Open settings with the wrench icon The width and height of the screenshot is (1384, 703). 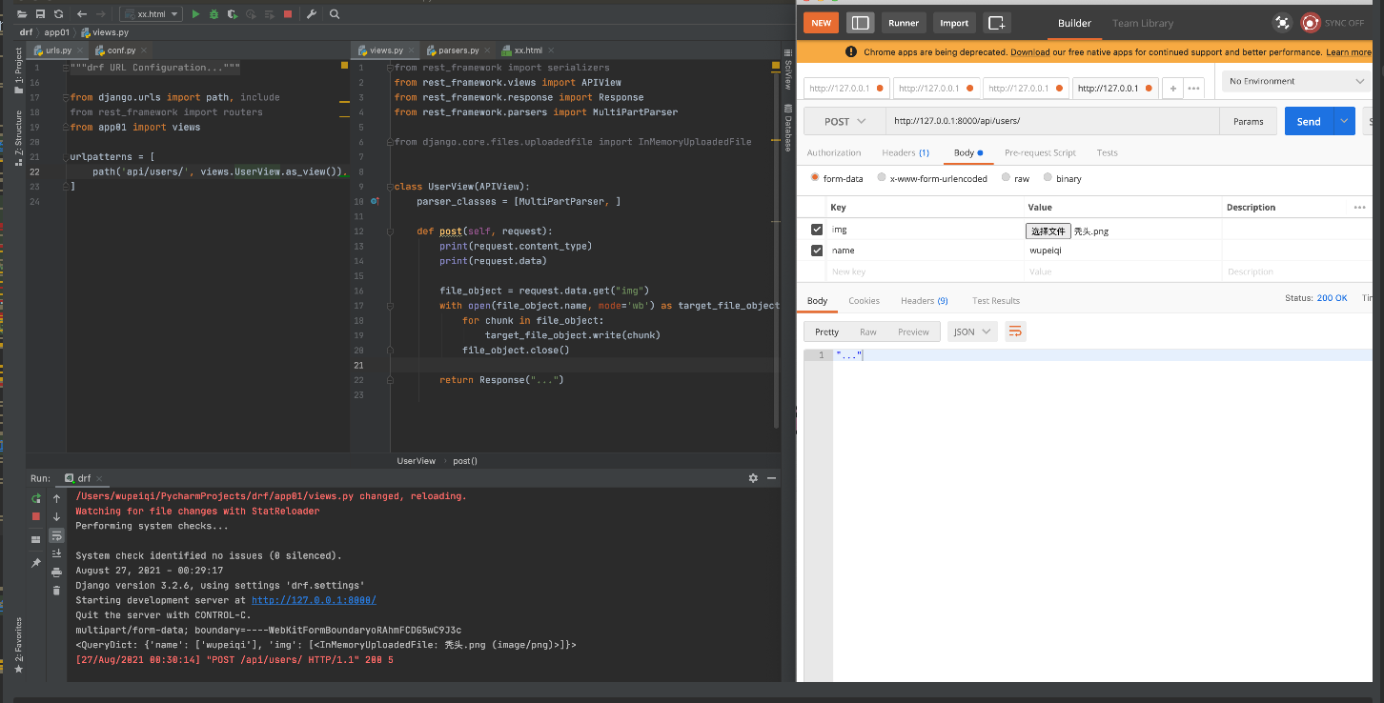[x=311, y=14]
